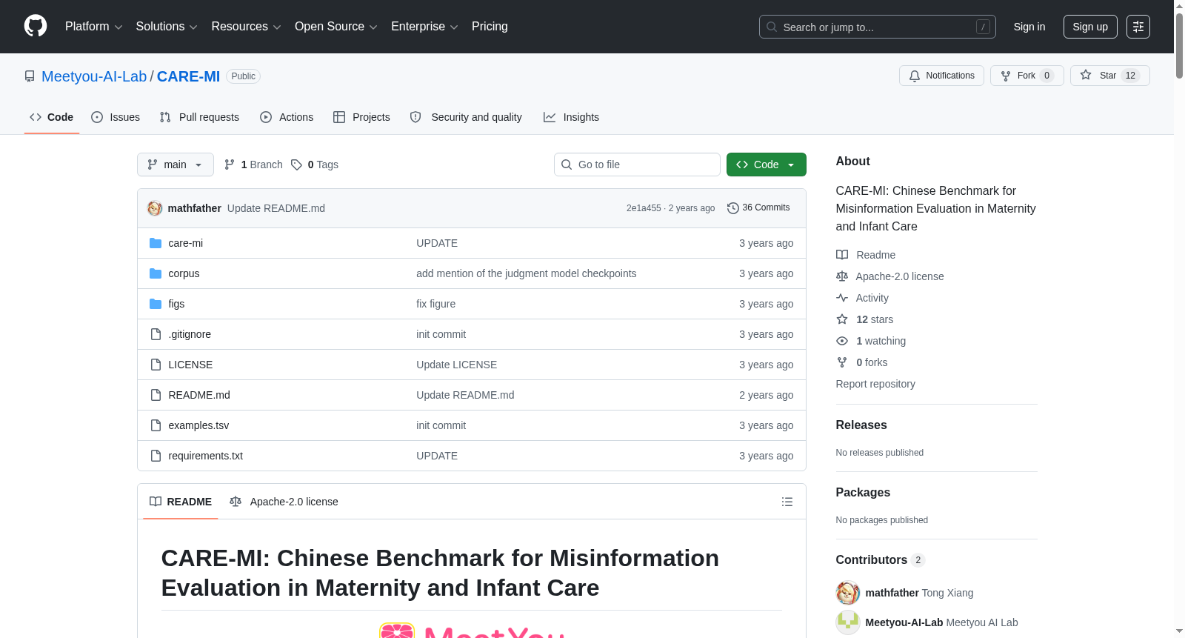Click the requirements.txt file icon
This screenshot has width=1185, height=638.
pos(156,456)
